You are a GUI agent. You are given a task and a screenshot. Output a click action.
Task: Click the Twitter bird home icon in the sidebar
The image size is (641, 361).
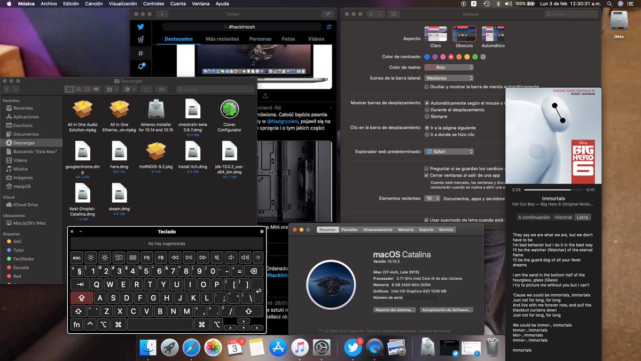point(141,27)
